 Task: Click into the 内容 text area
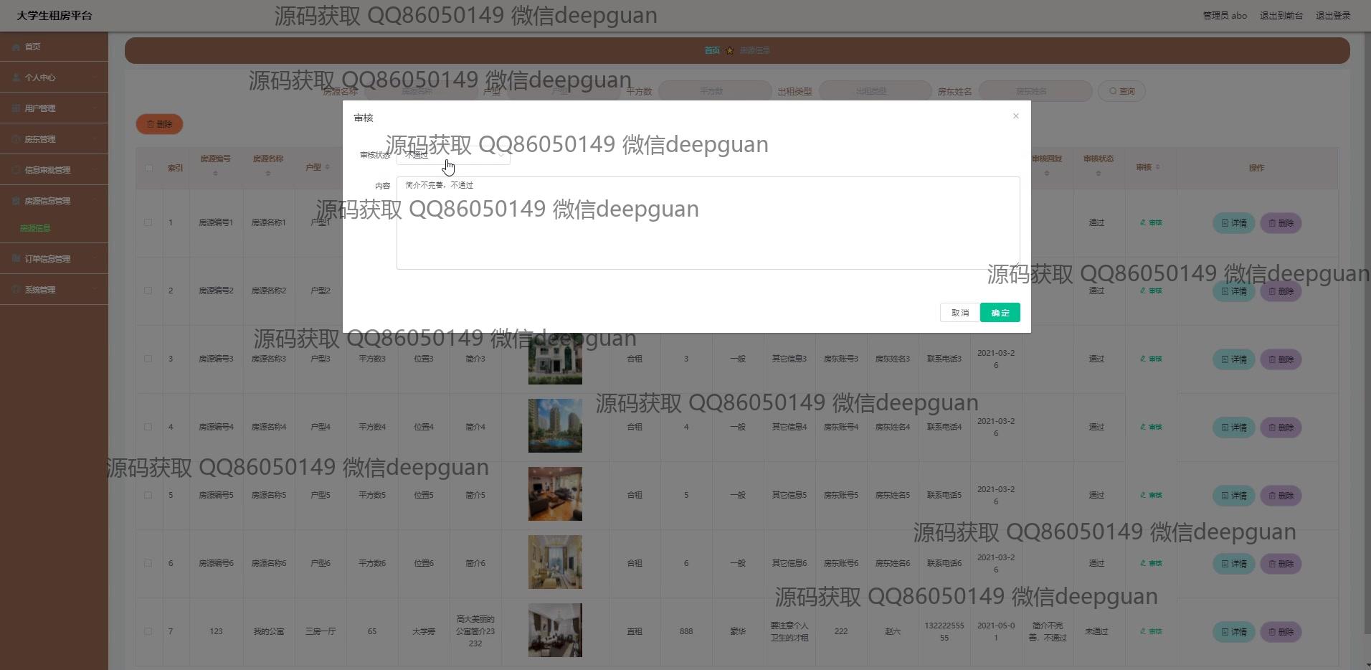pyautogui.click(x=708, y=223)
